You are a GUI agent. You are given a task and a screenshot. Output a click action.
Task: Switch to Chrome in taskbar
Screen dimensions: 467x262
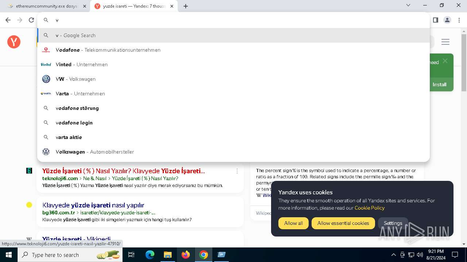[x=204, y=255]
